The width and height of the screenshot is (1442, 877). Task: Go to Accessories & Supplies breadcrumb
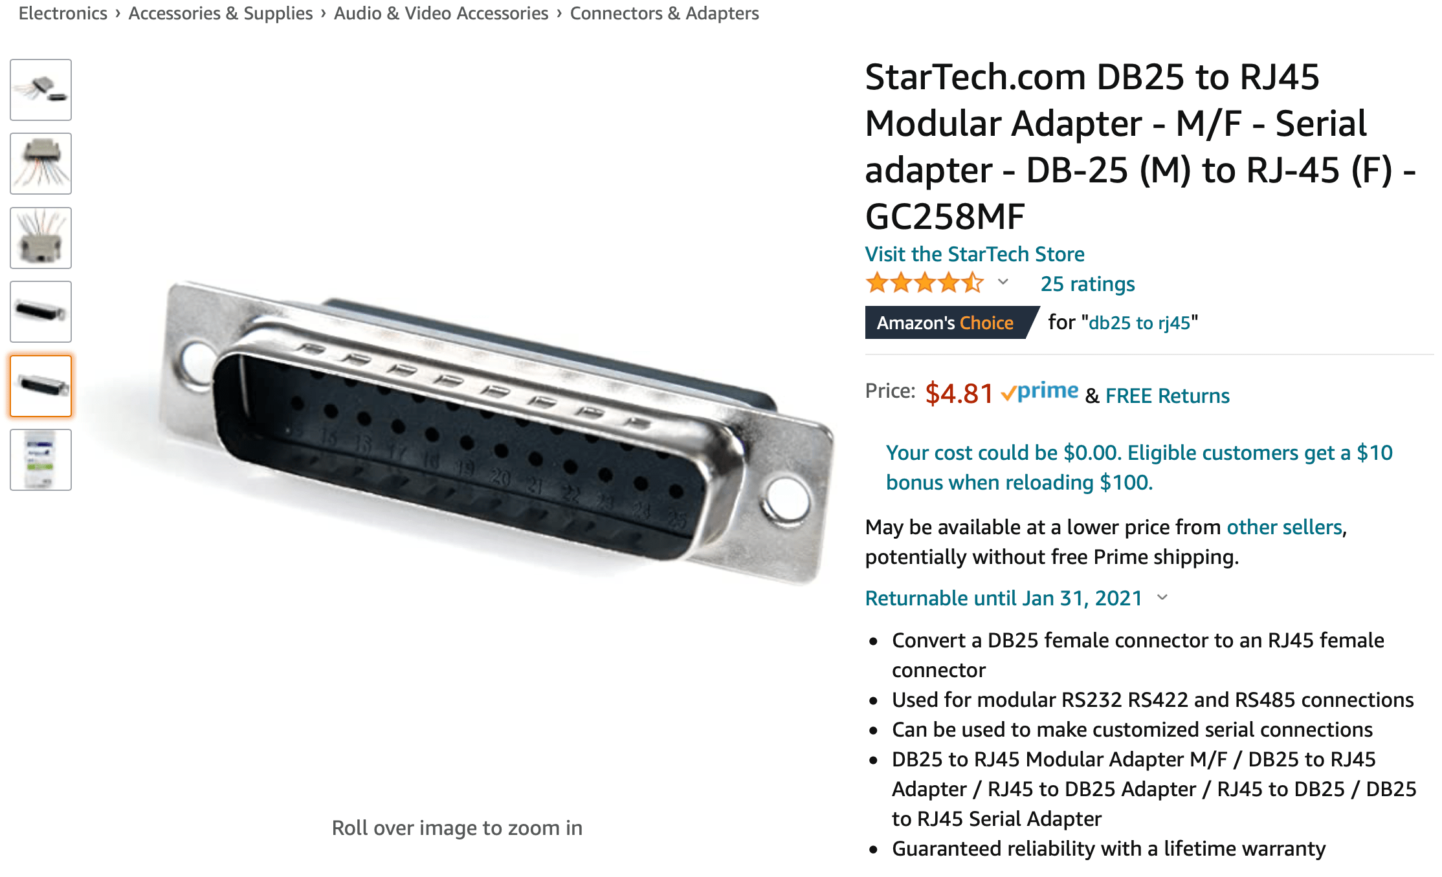220,13
